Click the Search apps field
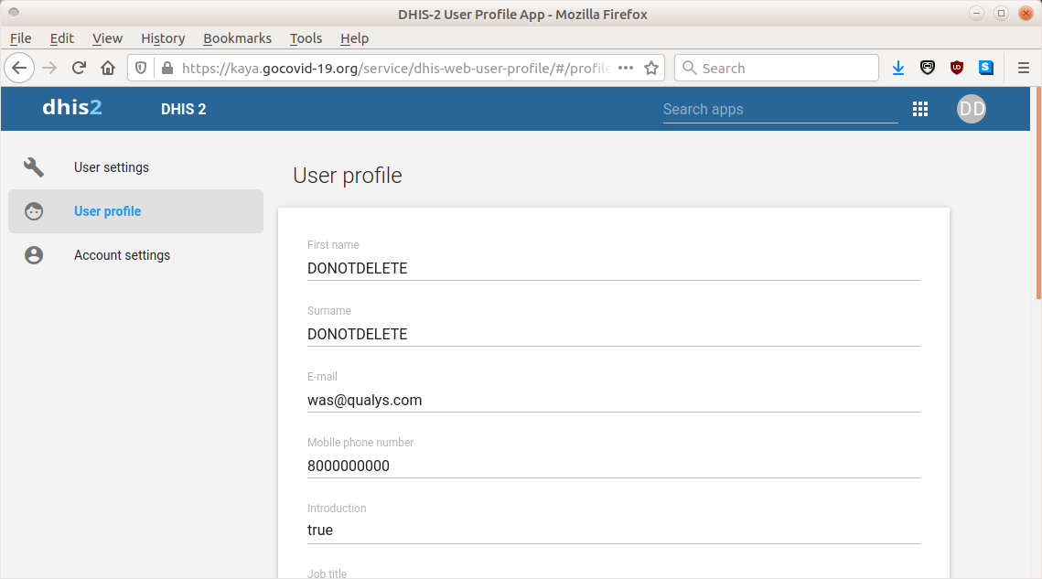This screenshot has width=1042, height=579. 778,109
